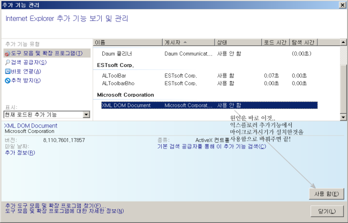
Task: Click the 바로 연결 accelerator icon
Action: click(x=7, y=71)
